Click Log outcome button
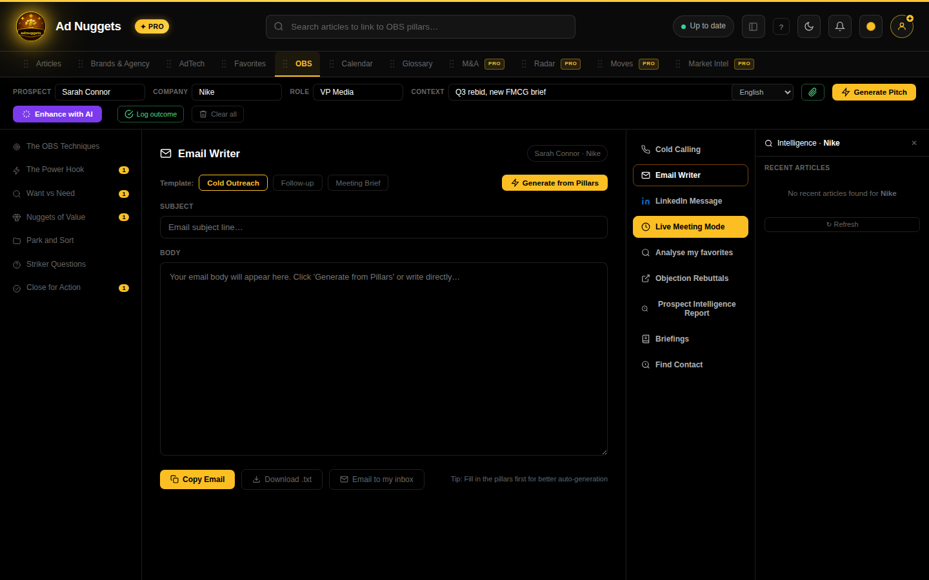 pyautogui.click(x=150, y=114)
